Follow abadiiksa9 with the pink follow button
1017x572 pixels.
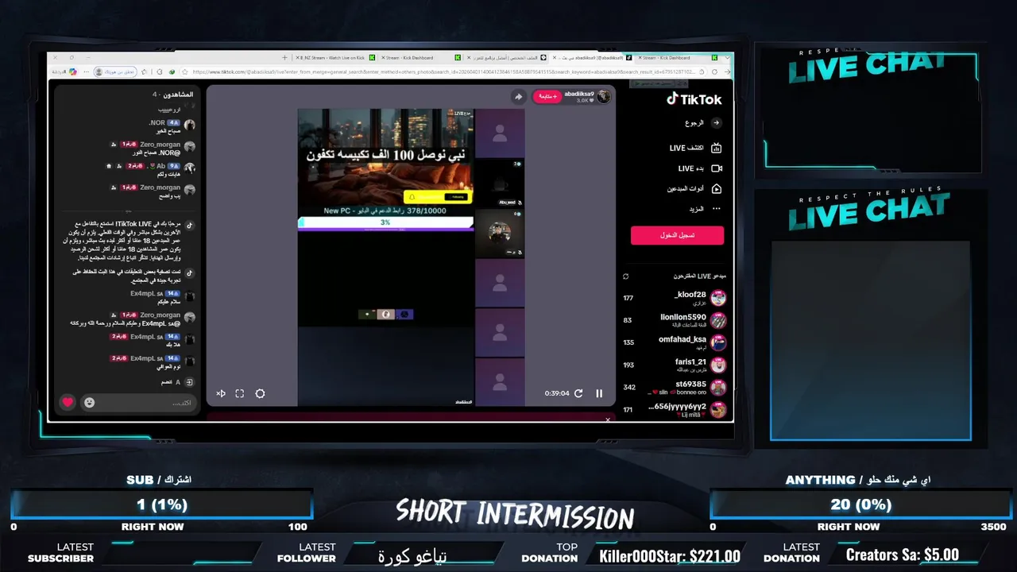click(x=547, y=96)
